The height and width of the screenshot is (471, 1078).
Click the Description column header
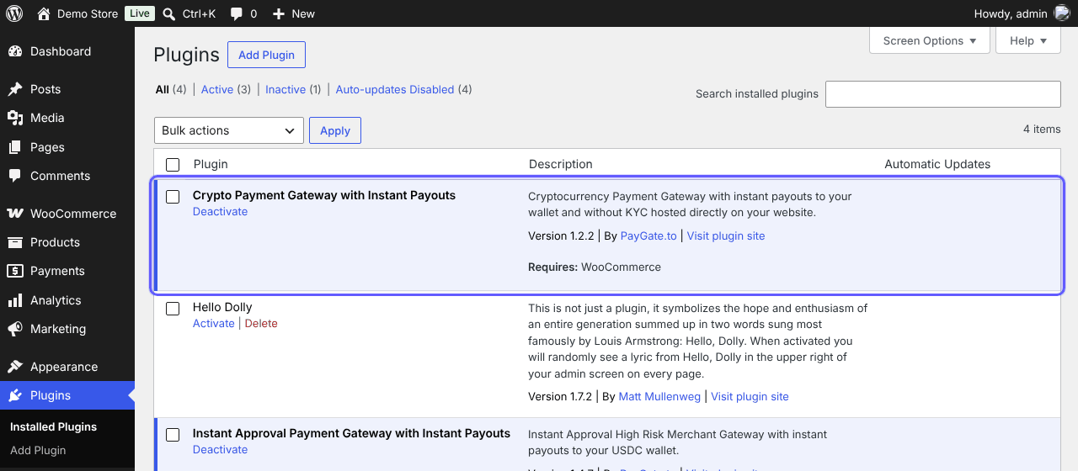point(561,164)
